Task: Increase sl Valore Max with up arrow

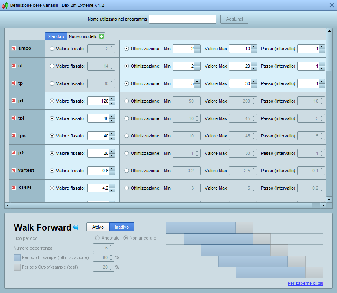Action: point(254,64)
